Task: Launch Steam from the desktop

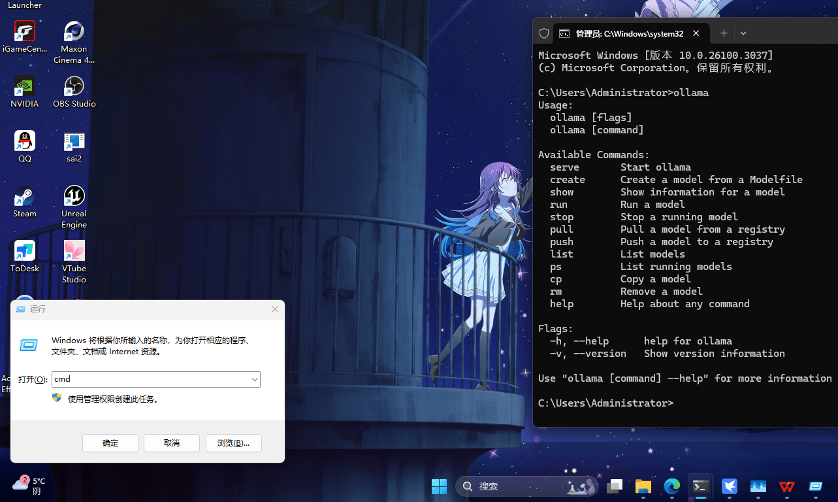Action: click(25, 197)
